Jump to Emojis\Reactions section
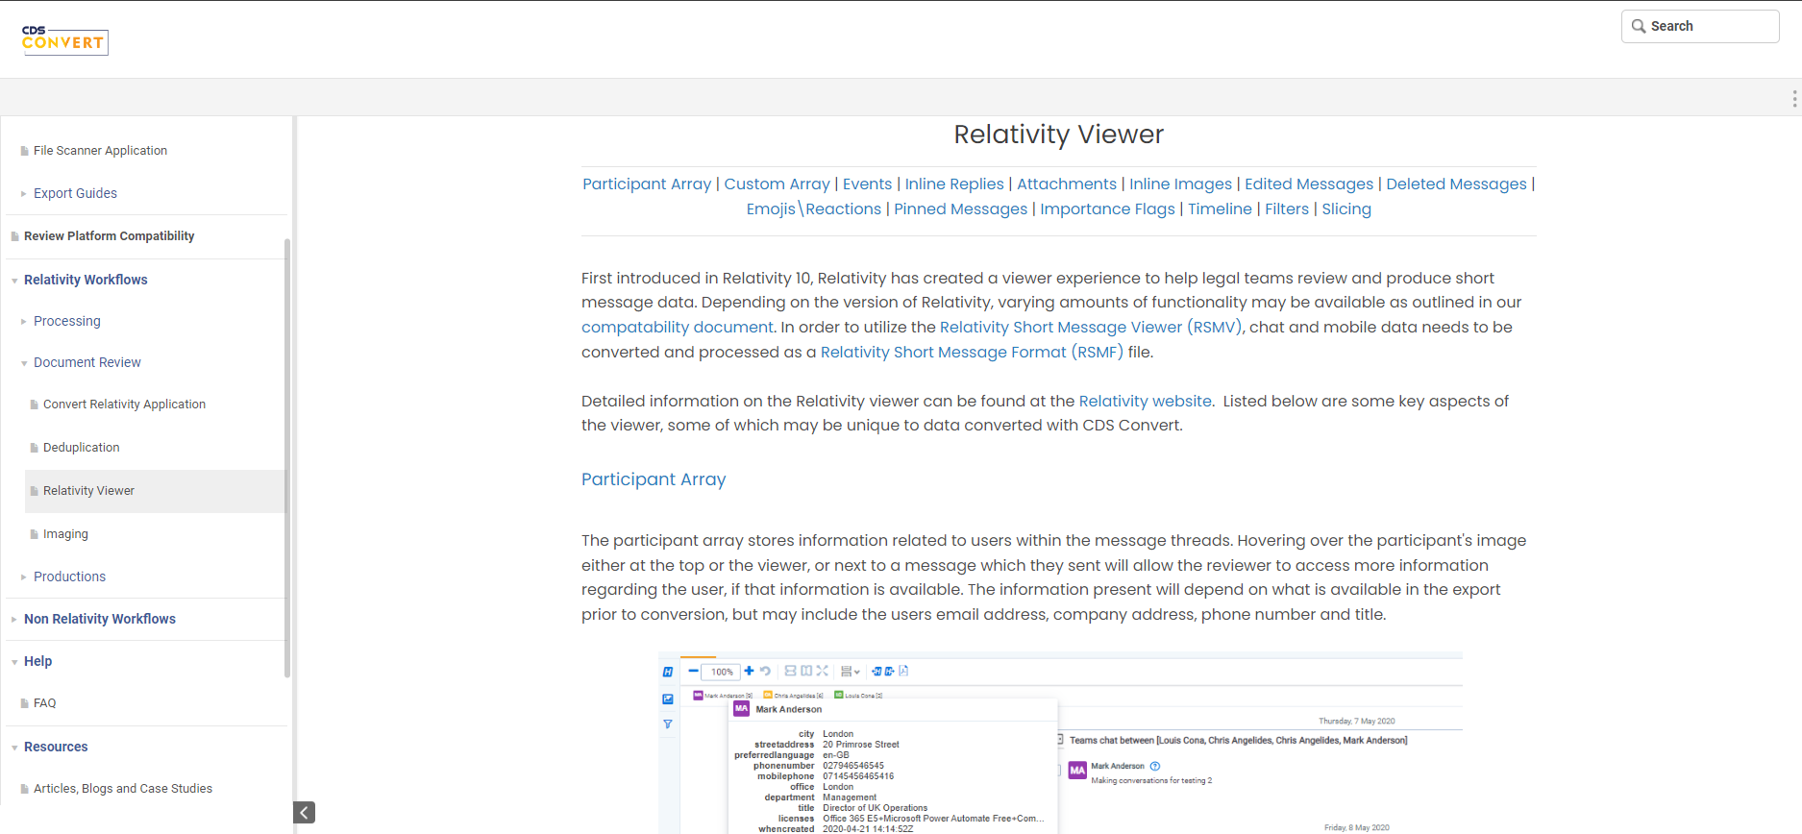Screen dimensions: 1802x834 tap(814, 208)
